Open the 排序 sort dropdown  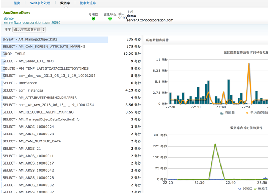pyautogui.click(x=29, y=30)
